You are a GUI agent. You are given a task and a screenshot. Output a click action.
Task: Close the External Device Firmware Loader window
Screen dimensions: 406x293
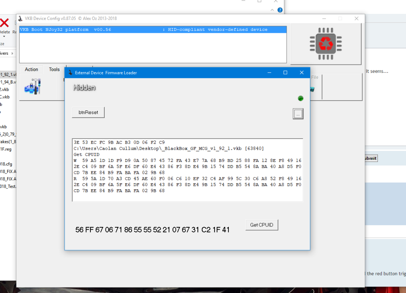[302, 73]
